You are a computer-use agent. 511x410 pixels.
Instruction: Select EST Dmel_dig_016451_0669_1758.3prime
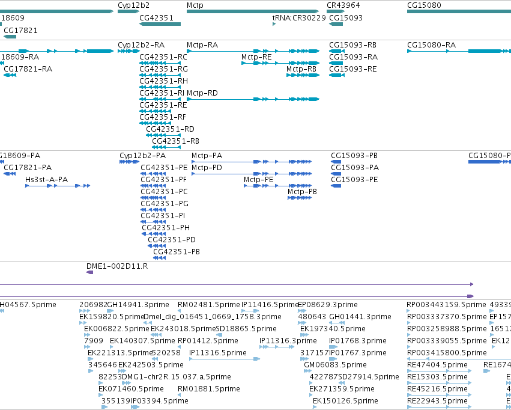213,317
